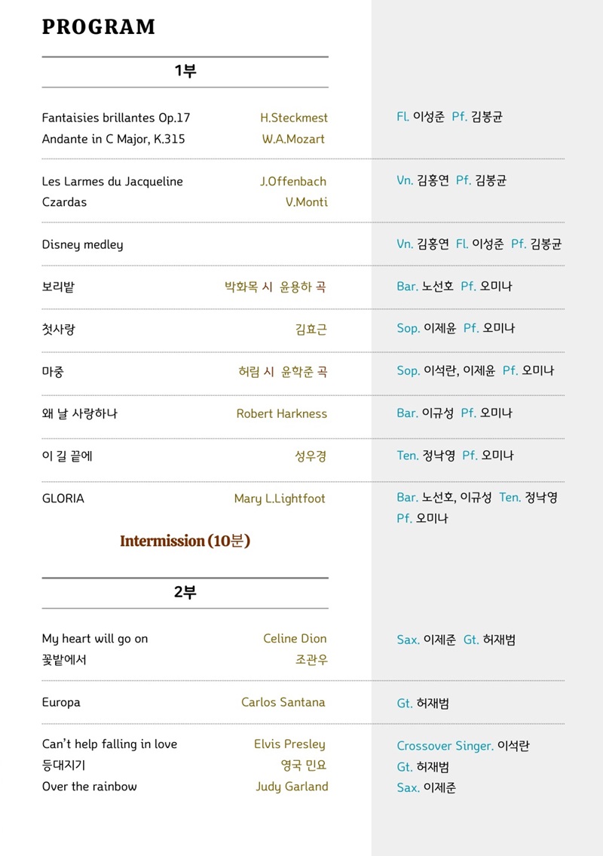Click the Robert Harkness composer name

pyautogui.click(x=281, y=413)
